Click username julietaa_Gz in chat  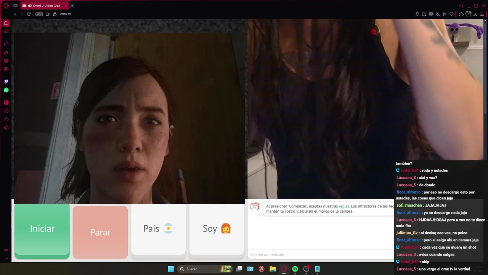407,233
